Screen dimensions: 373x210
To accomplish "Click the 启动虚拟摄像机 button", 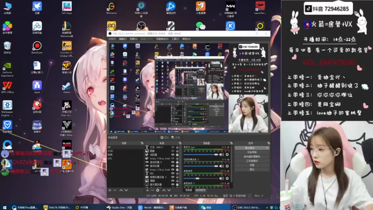I will (252, 156).
